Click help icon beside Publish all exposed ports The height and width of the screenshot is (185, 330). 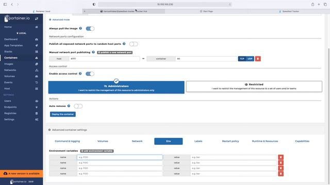pyautogui.click(x=124, y=44)
